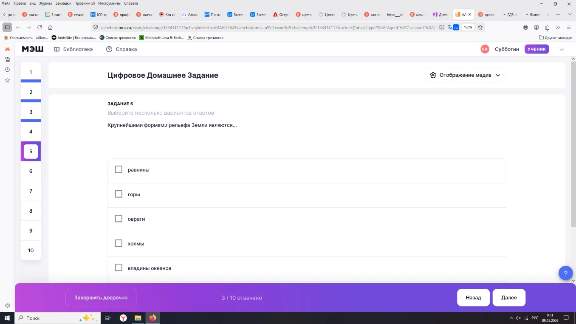576x324 pixels.
Task: Click the browser back arrow
Action: [x=18, y=27]
